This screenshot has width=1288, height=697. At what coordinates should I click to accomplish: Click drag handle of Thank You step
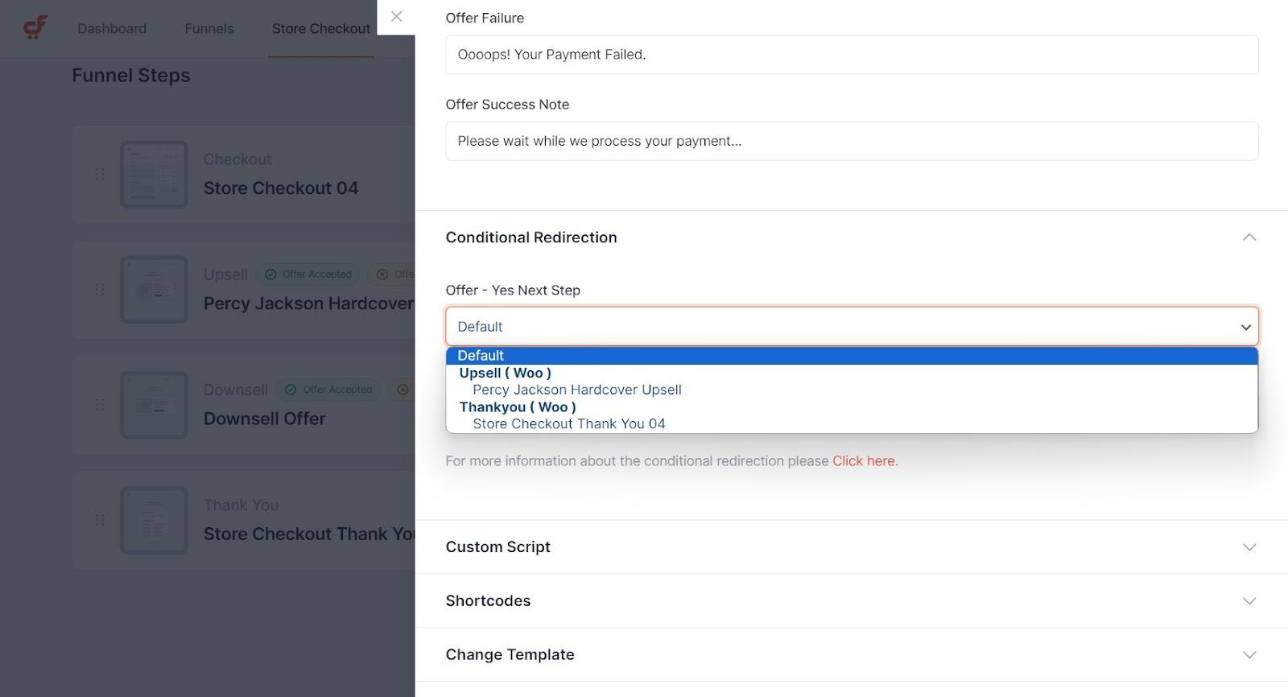pyautogui.click(x=100, y=519)
